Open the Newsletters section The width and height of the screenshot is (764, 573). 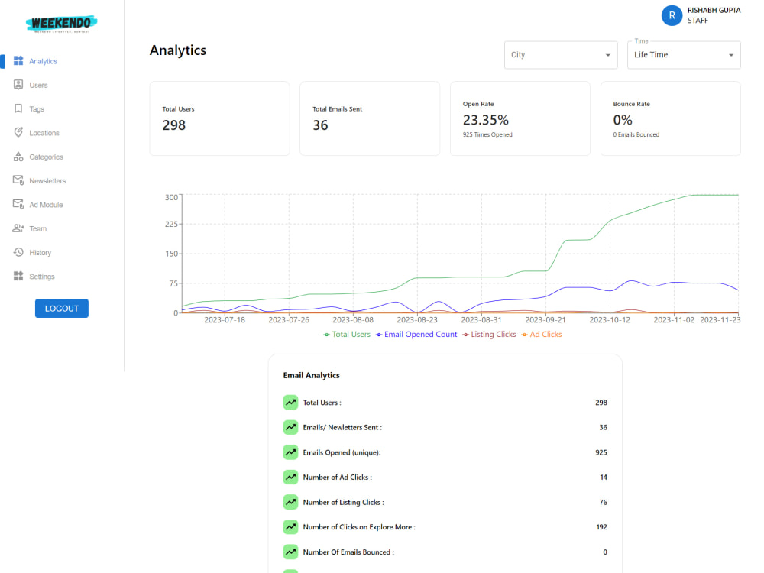pos(47,181)
